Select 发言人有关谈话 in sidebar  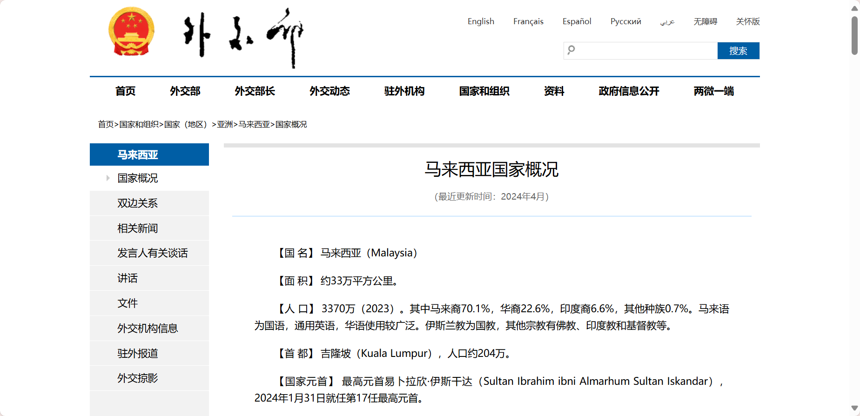coord(149,253)
